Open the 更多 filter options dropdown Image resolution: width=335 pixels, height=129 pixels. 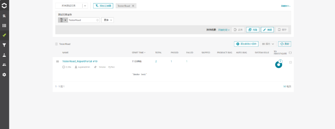coord(108,20)
